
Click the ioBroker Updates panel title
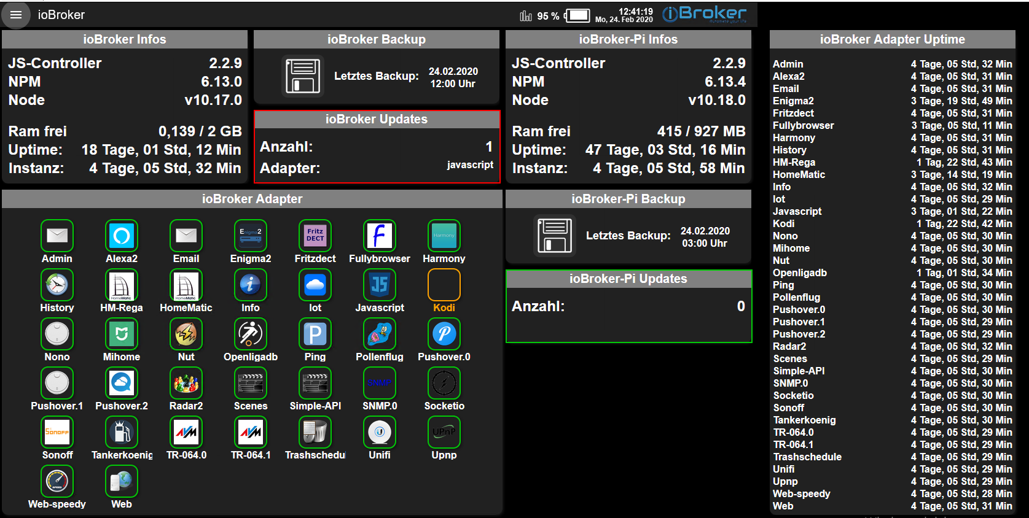tap(377, 119)
